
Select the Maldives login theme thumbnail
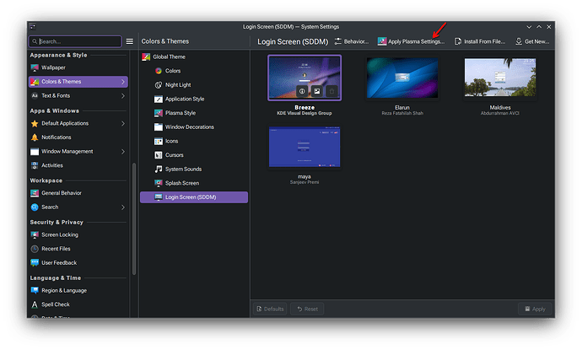pos(500,78)
